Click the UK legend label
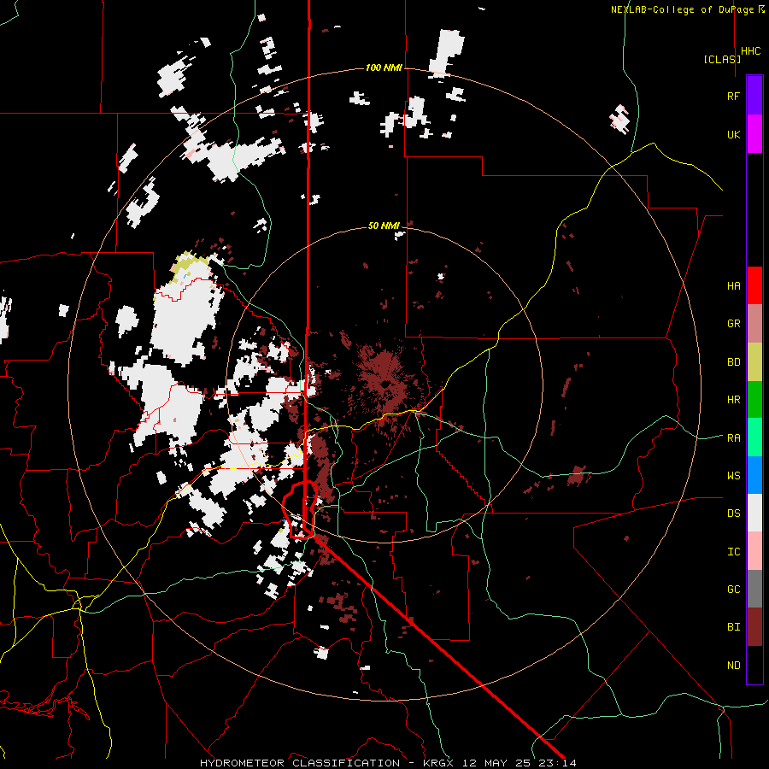 pos(733,134)
